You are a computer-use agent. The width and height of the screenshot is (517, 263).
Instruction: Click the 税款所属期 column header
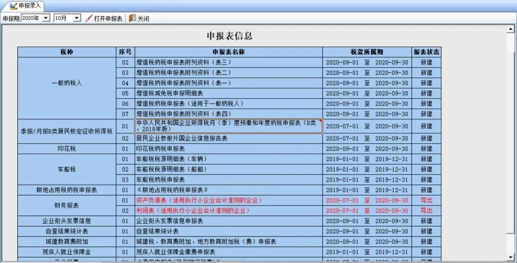[367, 52]
